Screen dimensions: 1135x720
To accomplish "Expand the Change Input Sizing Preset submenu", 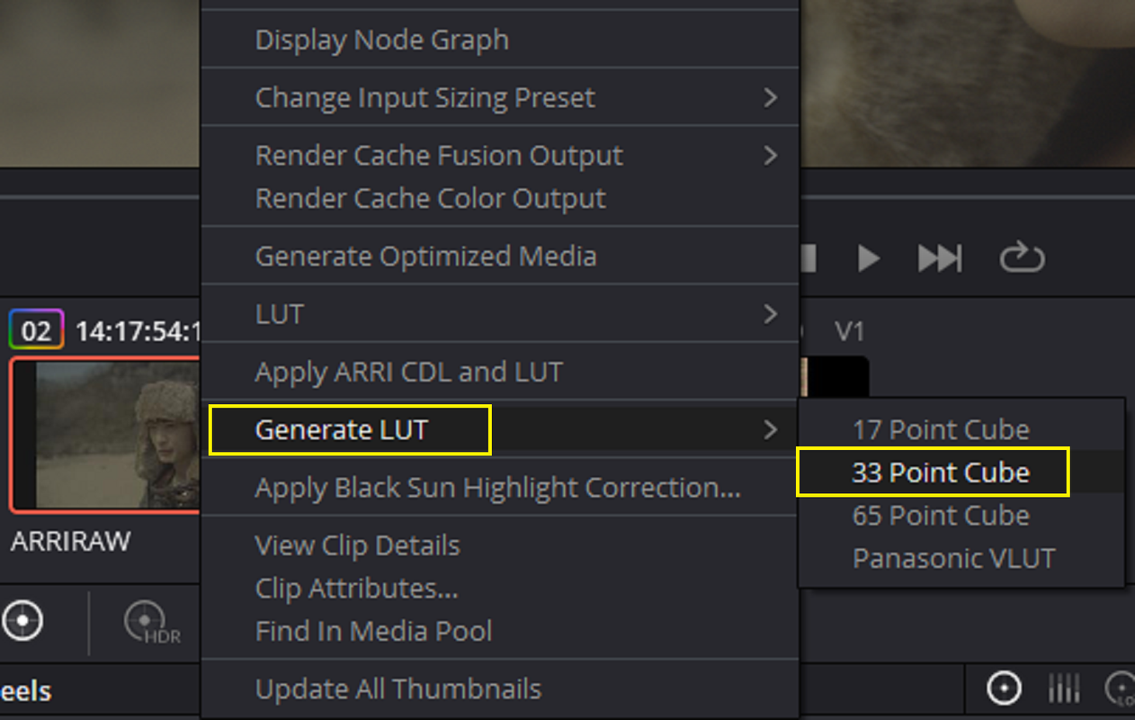I will click(500, 97).
